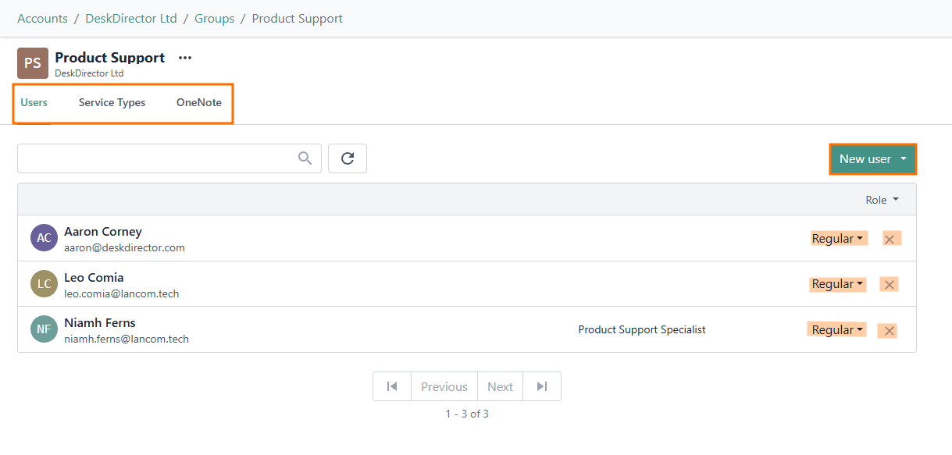Click the search magnifier icon

305,158
